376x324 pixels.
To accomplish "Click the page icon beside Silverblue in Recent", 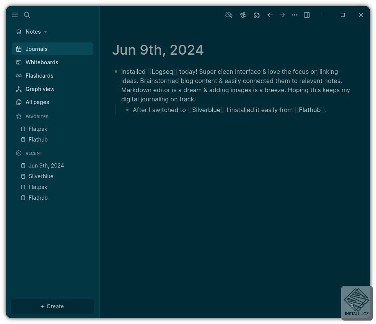I will tap(23, 176).
